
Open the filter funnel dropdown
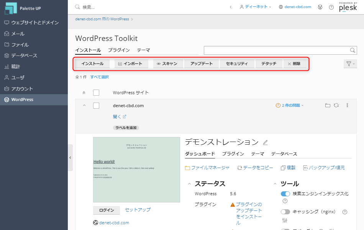350,64
